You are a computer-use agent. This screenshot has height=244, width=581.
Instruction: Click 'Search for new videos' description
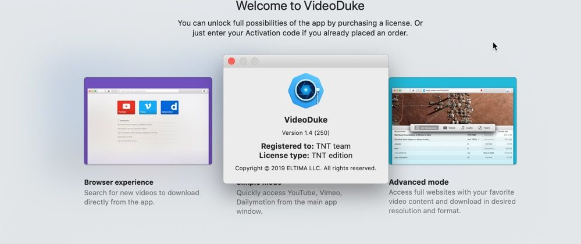[x=141, y=198]
